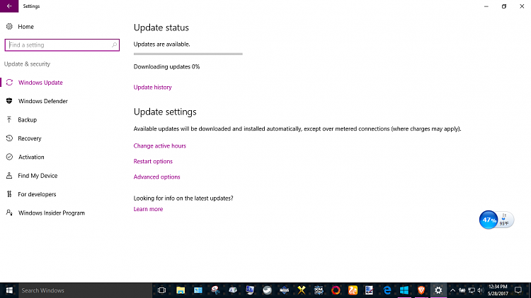The height and width of the screenshot is (298, 531).
Task: Click the Find My Device person icon
Action: point(9,175)
